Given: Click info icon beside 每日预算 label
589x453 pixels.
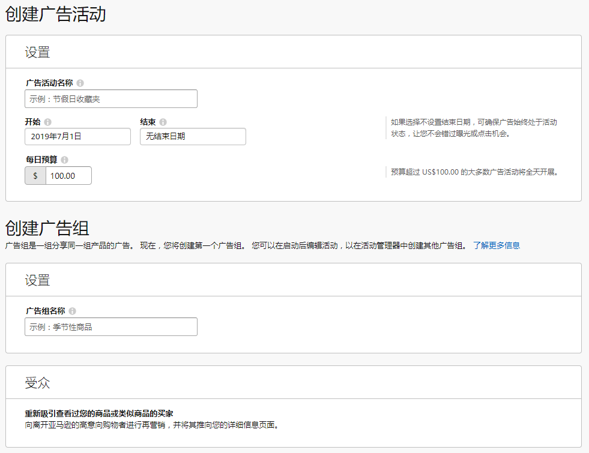Looking at the screenshot, I should point(65,160).
